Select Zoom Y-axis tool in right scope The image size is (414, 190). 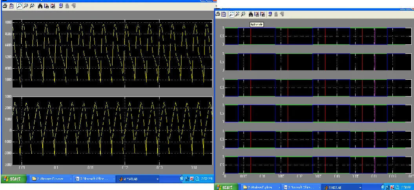tap(243, 14)
